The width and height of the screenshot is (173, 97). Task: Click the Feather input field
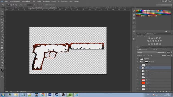[x=29, y=5]
